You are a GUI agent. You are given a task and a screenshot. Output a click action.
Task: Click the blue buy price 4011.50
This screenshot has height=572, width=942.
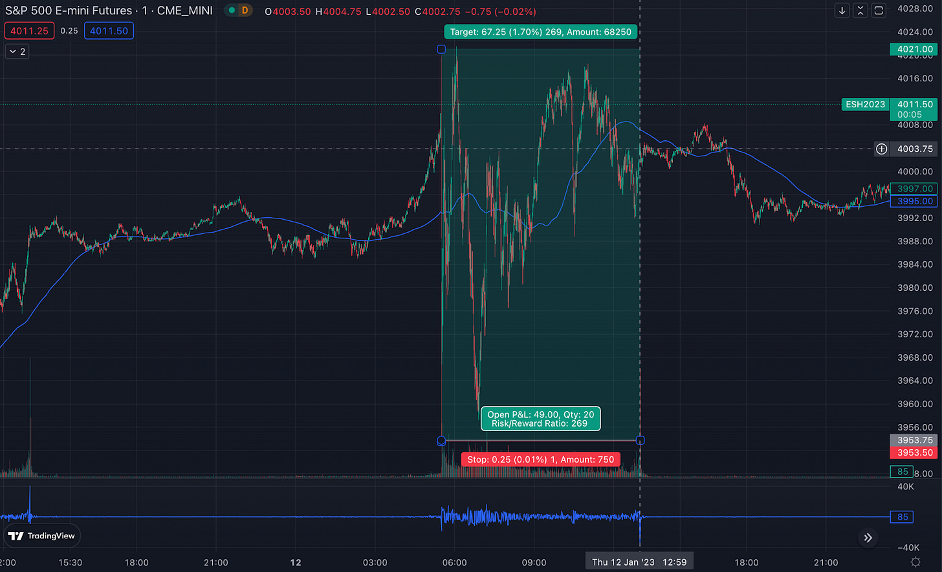109,30
